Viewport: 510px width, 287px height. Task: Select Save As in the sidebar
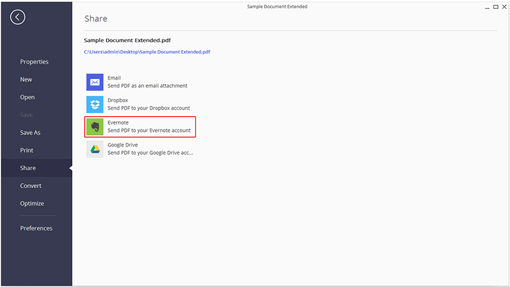[30, 133]
